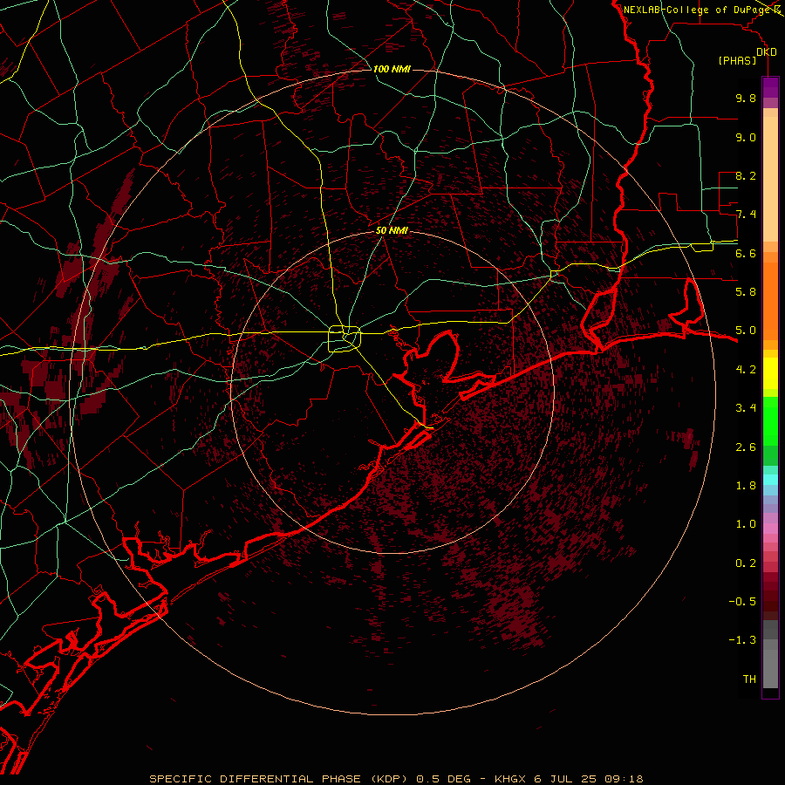Image resolution: width=785 pixels, height=785 pixels.
Task: Click the 0.2 value on the scale
Action: pos(746,563)
